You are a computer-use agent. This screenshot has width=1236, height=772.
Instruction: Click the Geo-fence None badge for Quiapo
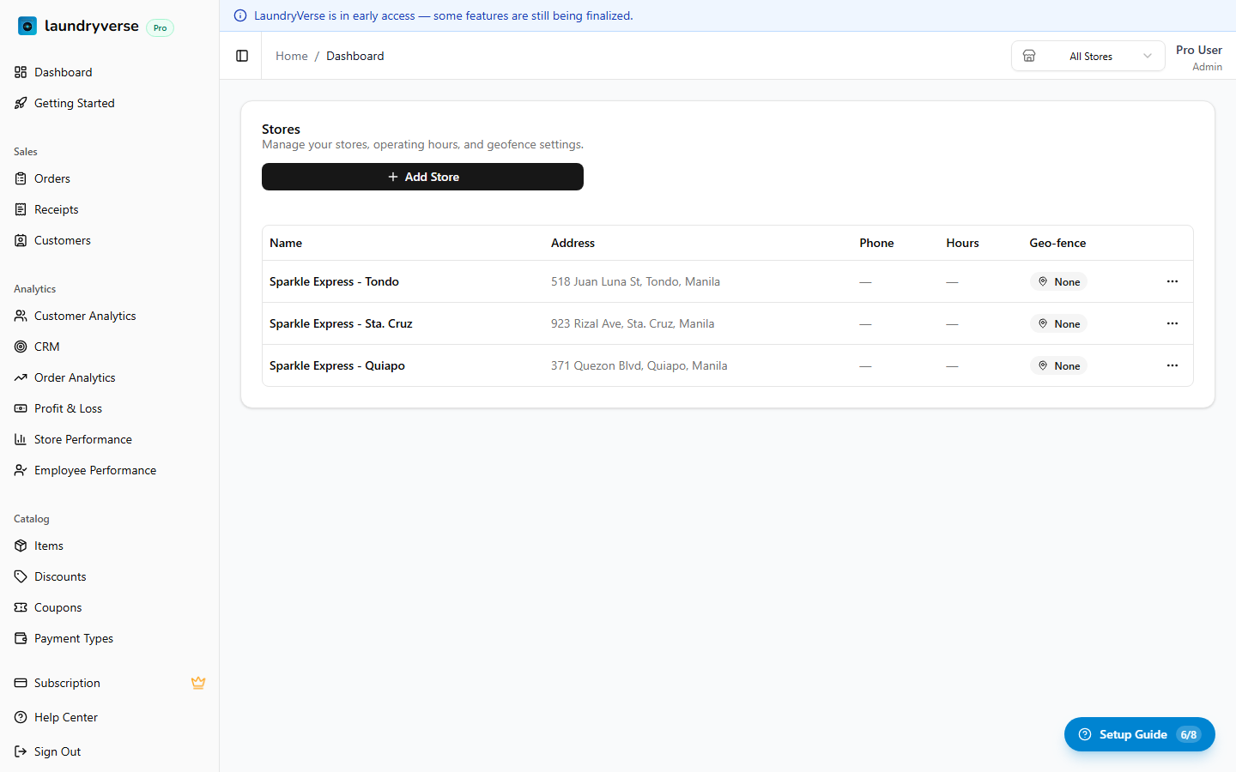pyautogui.click(x=1058, y=365)
